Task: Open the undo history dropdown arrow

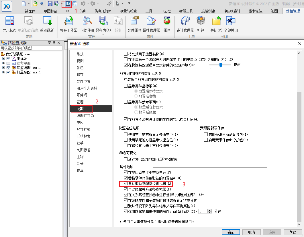Action: tap(88, 3)
